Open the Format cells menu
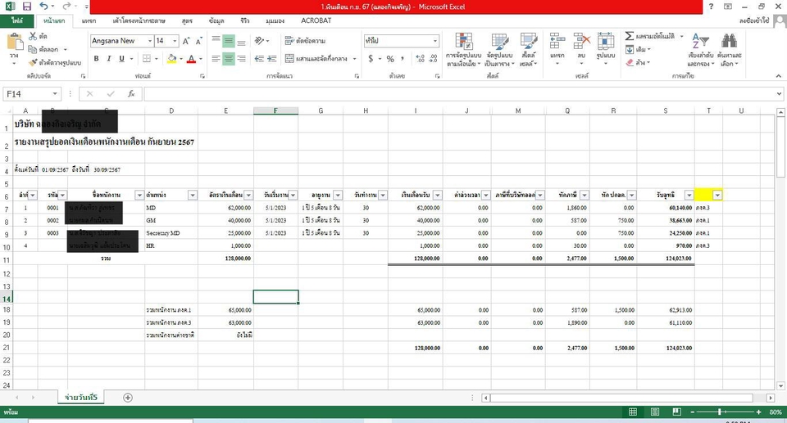This screenshot has height=423, width=787. pyautogui.click(x=606, y=49)
